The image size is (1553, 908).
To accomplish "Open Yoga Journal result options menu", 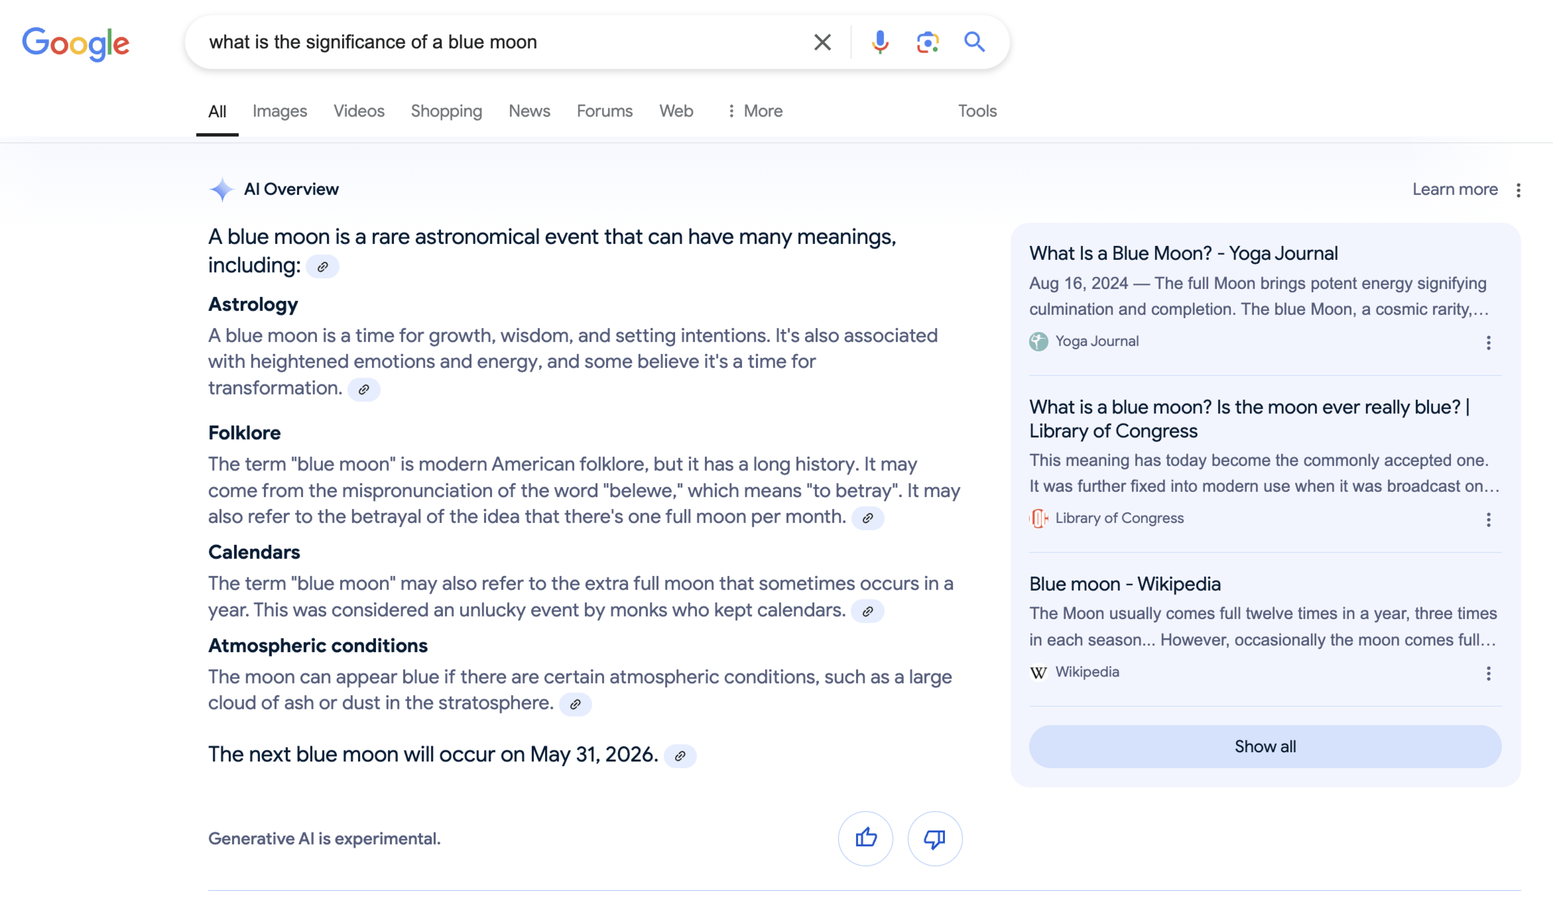I will (x=1488, y=343).
